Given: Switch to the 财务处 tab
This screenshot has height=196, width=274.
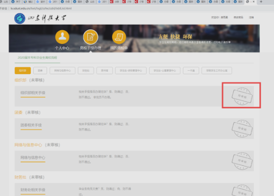Looking at the screenshot, I should coord(86,70).
